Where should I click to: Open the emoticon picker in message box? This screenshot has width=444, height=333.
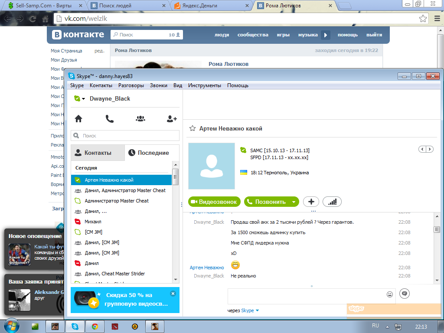point(390,294)
